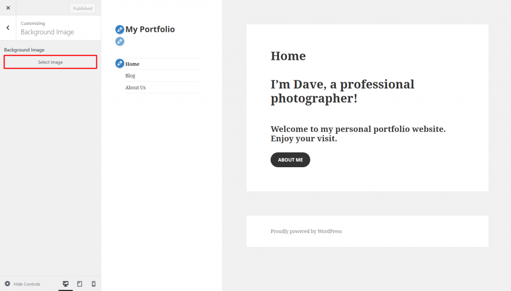Select Home in the navigation menu
The height and width of the screenshot is (291, 511).
132,63
